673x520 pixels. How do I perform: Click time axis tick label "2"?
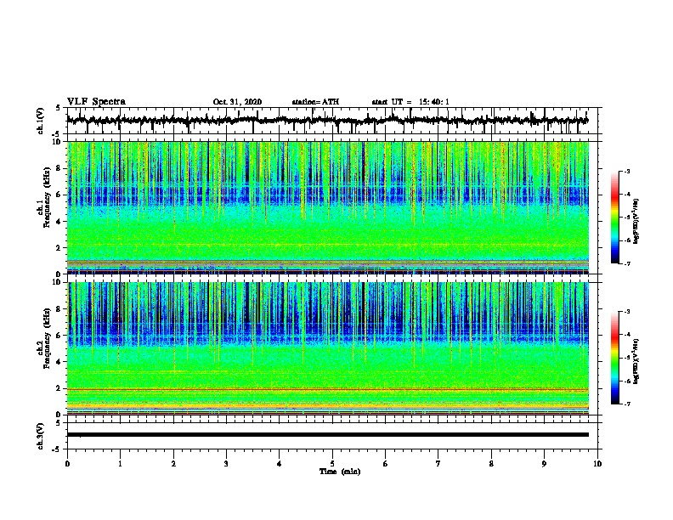coord(173,464)
